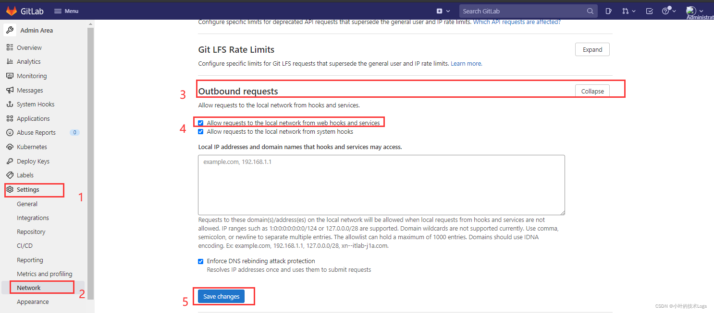Expand the Git LFS Rate Limits section
Viewport: 714px width, 313px height.
tap(592, 49)
